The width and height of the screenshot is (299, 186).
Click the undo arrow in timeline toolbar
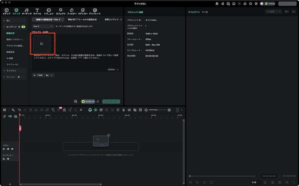tap(19, 110)
